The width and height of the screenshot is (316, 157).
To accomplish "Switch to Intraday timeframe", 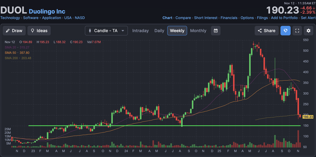I will tap(140, 31).
